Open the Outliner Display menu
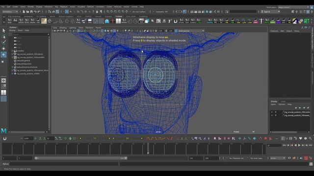 (12, 30)
